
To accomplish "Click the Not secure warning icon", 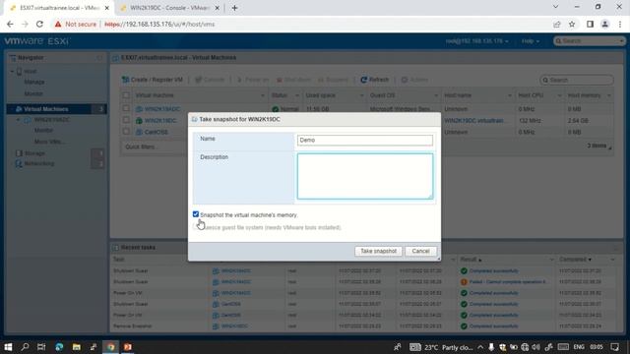I will tap(58, 24).
